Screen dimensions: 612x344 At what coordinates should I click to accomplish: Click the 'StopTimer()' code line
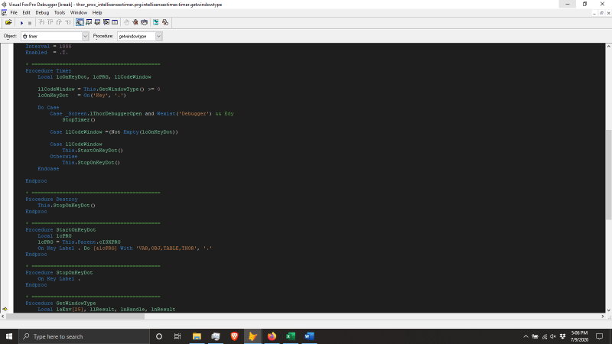coord(79,120)
